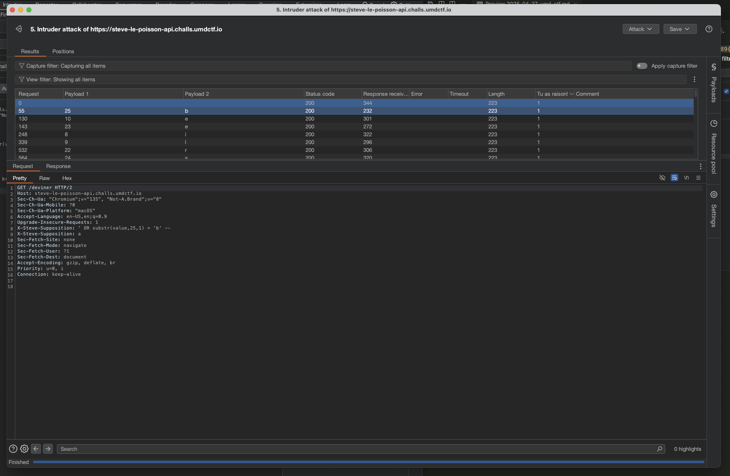Select the Response message tab
The width and height of the screenshot is (730, 476).
point(58,166)
